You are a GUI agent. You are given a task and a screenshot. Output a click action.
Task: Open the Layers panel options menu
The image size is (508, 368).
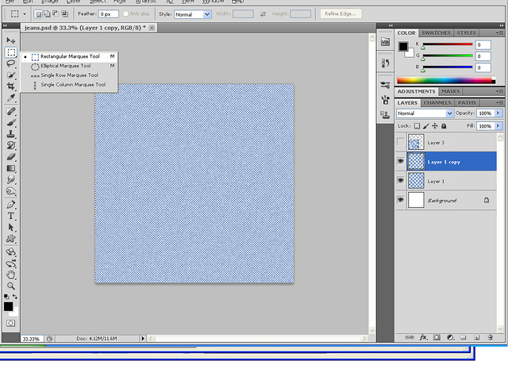point(499,103)
